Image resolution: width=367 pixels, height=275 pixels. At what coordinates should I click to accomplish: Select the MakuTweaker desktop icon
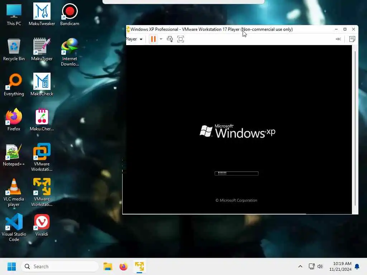(x=42, y=14)
